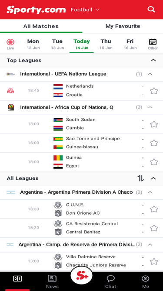The image size is (163, 291).
Task: Tap the live audio headphone icon for Netherlands match
Action: tap(10, 91)
